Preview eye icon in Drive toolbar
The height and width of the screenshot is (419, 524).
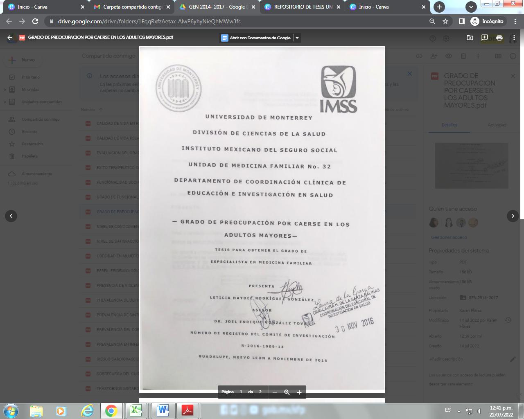tap(449, 56)
